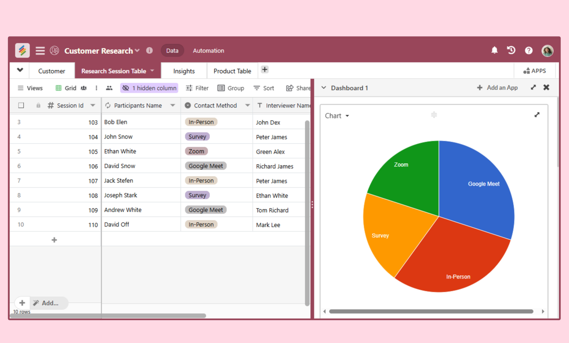Open the activity history clock icon
The height and width of the screenshot is (343, 569).
(x=511, y=50)
